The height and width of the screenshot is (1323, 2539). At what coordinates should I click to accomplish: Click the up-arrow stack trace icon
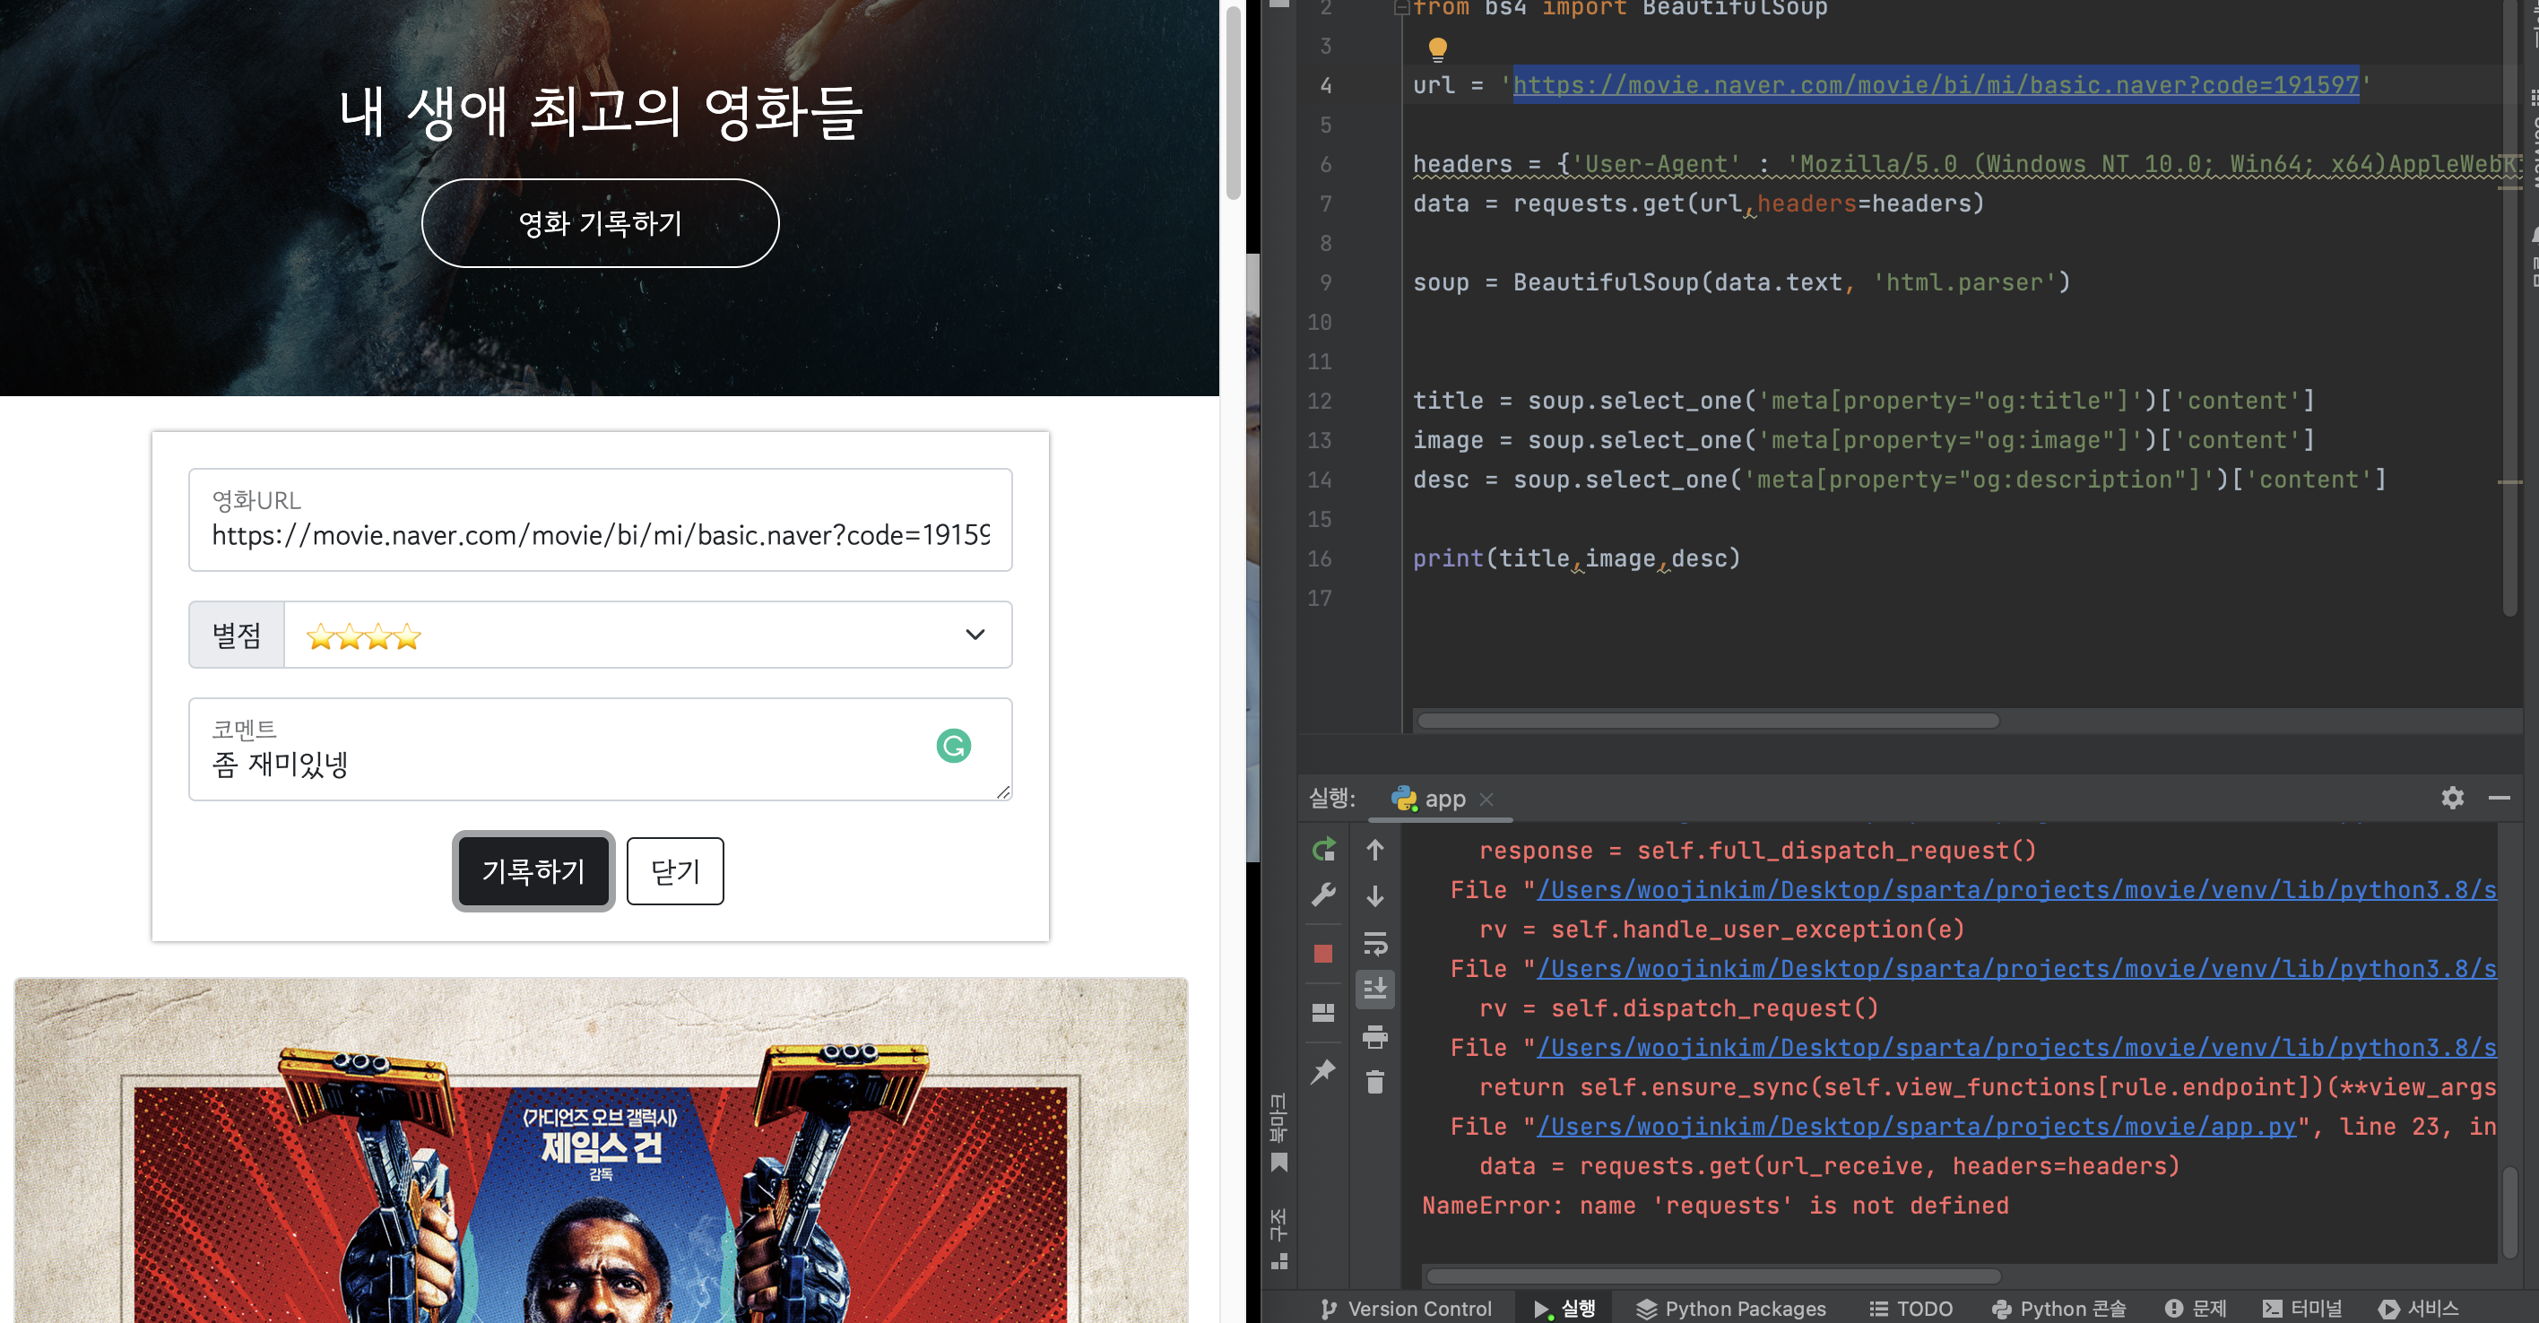pyautogui.click(x=1375, y=849)
